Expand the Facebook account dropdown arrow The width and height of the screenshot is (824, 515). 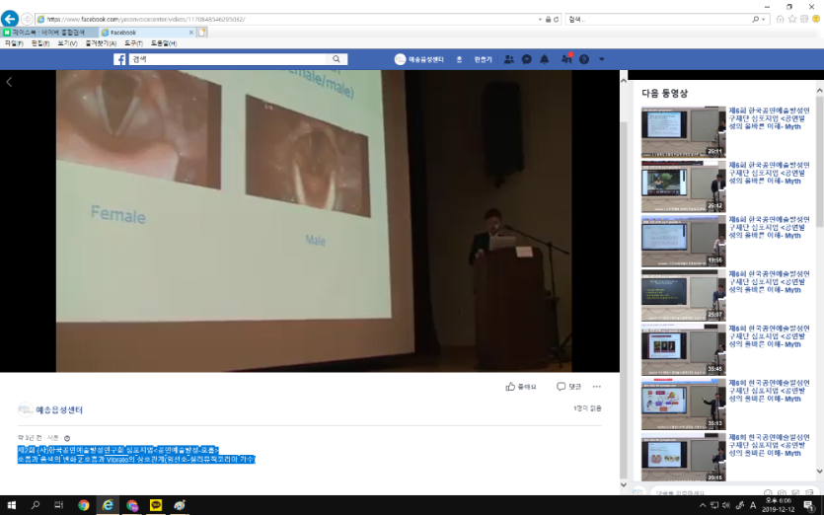600,59
